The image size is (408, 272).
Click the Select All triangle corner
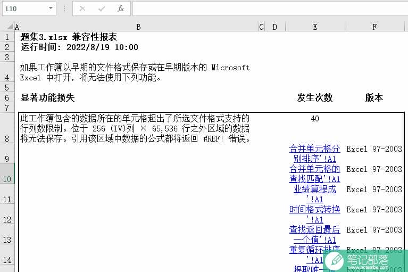click(x=10, y=27)
